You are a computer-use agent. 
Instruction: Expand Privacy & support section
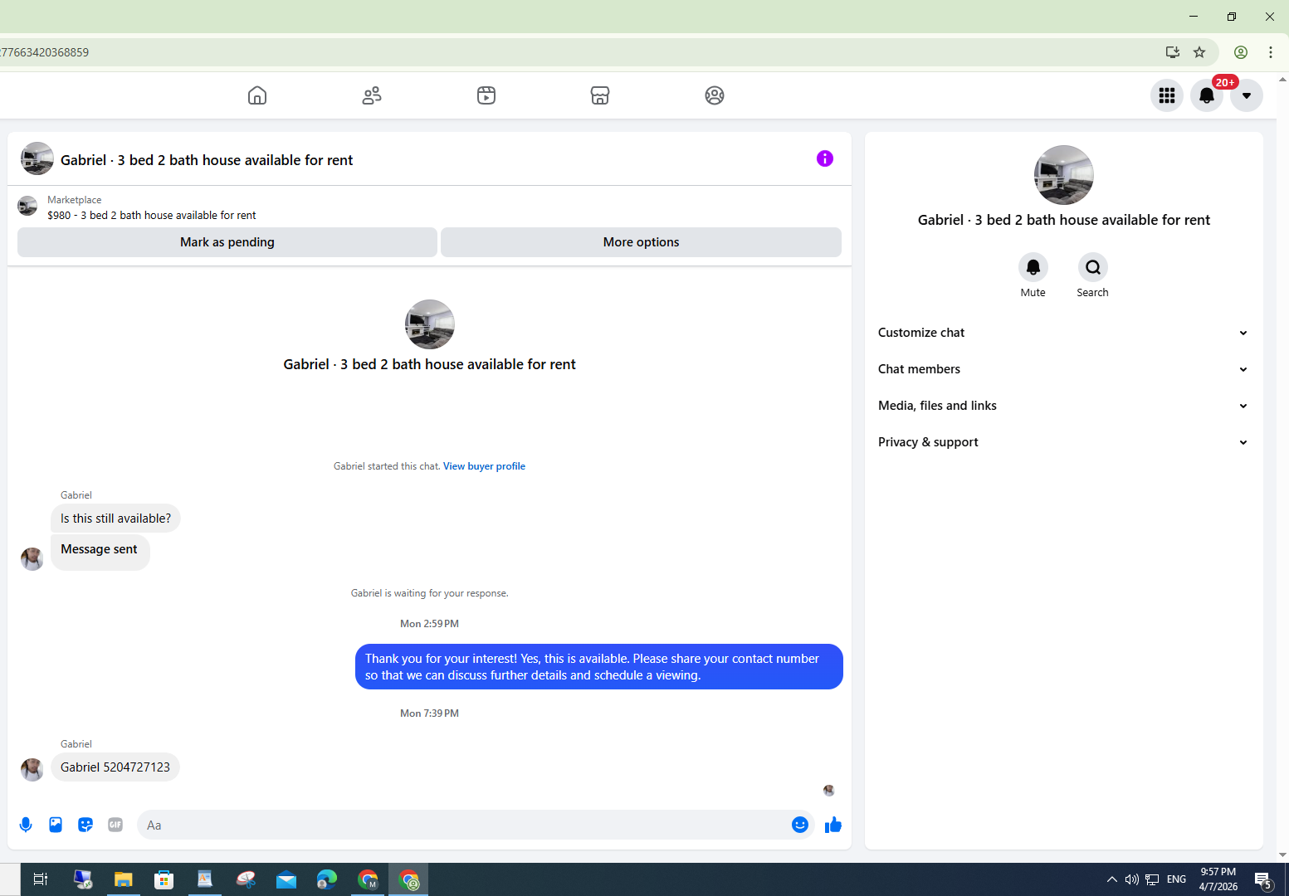tap(1063, 442)
